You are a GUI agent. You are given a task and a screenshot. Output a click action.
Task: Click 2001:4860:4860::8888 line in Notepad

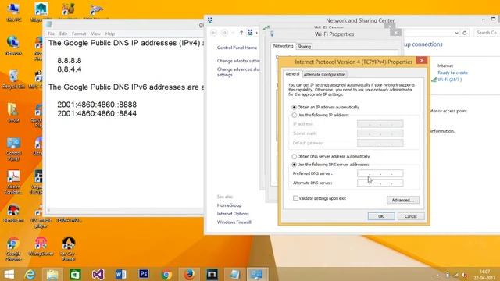(x=97, y=105)
